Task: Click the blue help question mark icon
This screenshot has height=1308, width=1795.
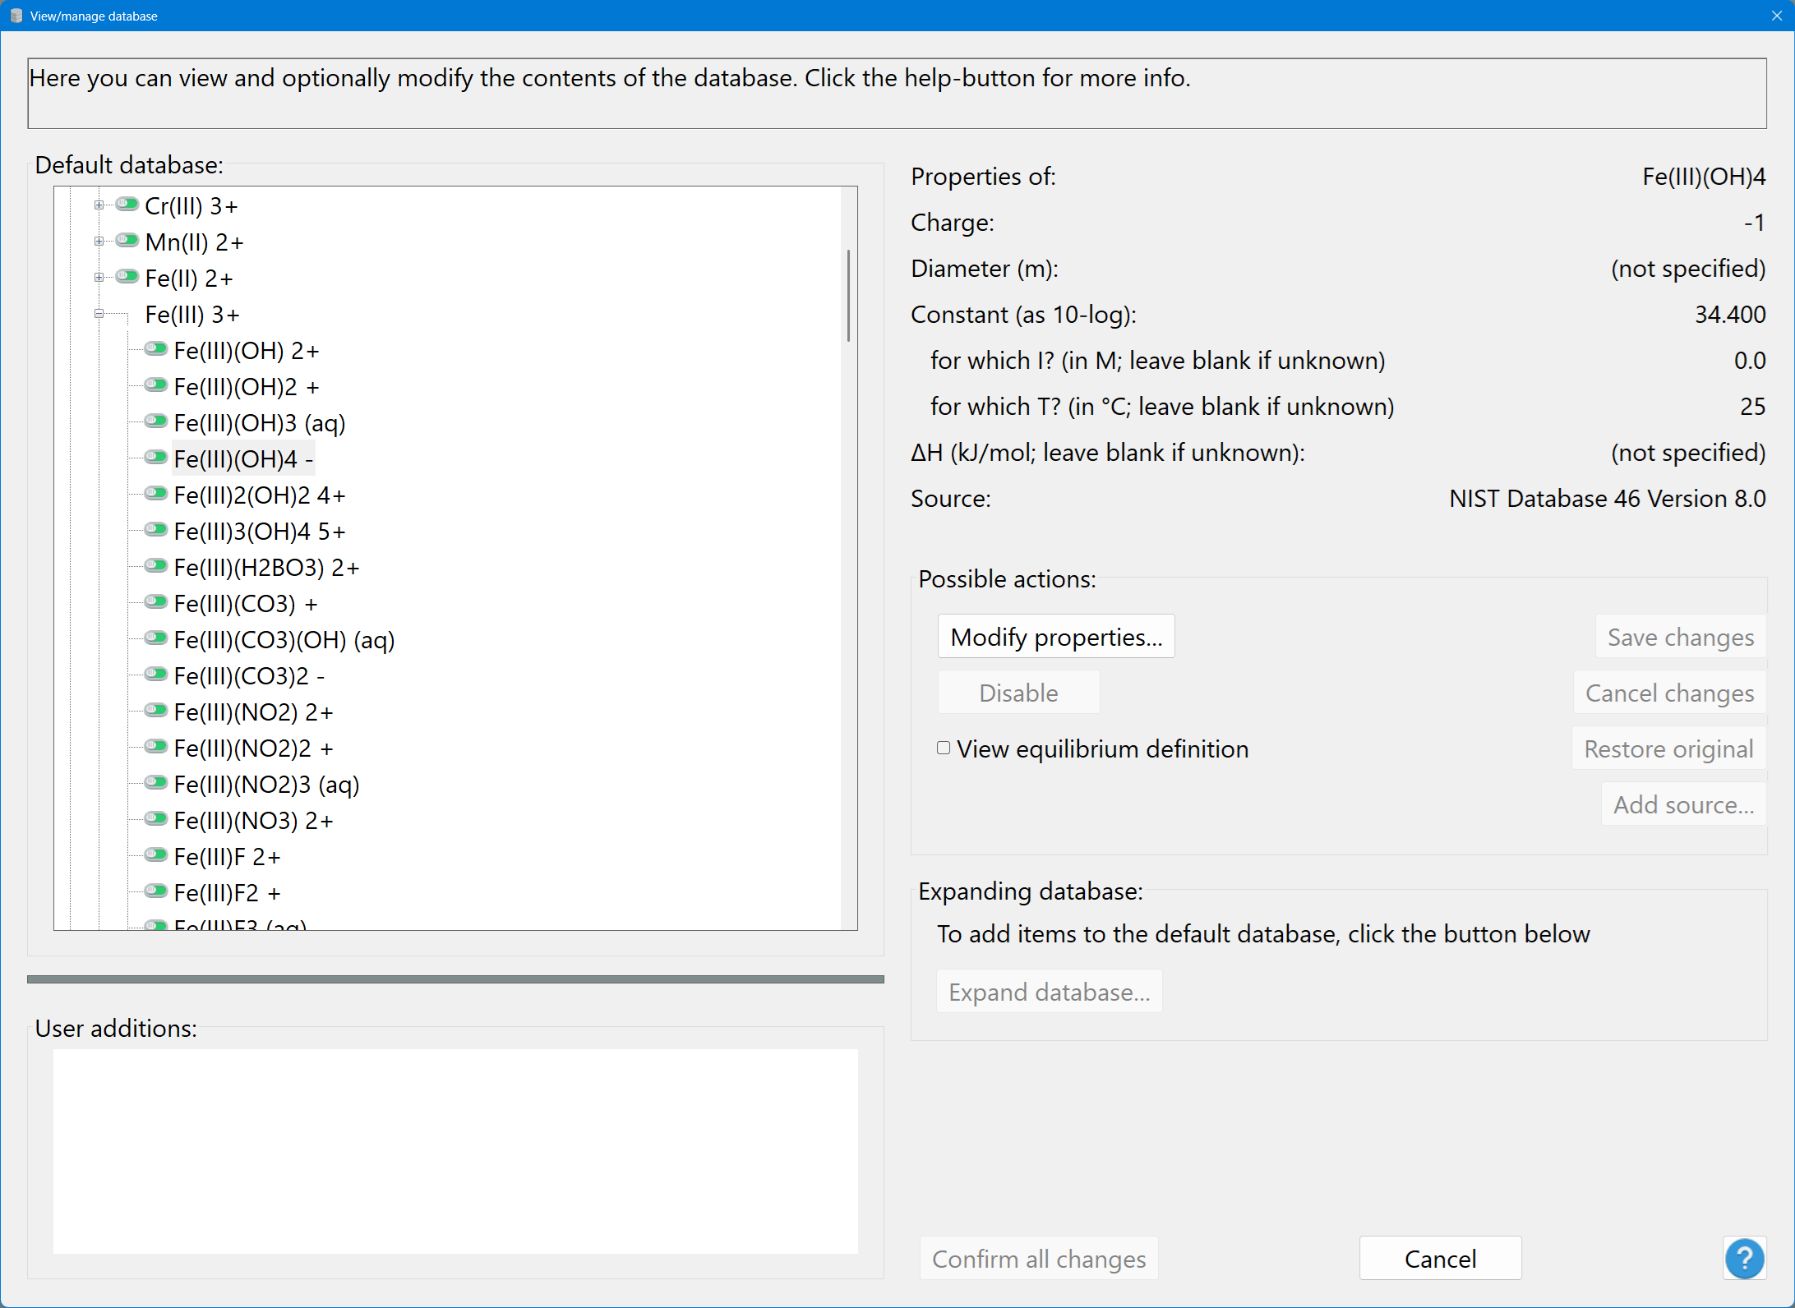Action: point(1744,1258)
